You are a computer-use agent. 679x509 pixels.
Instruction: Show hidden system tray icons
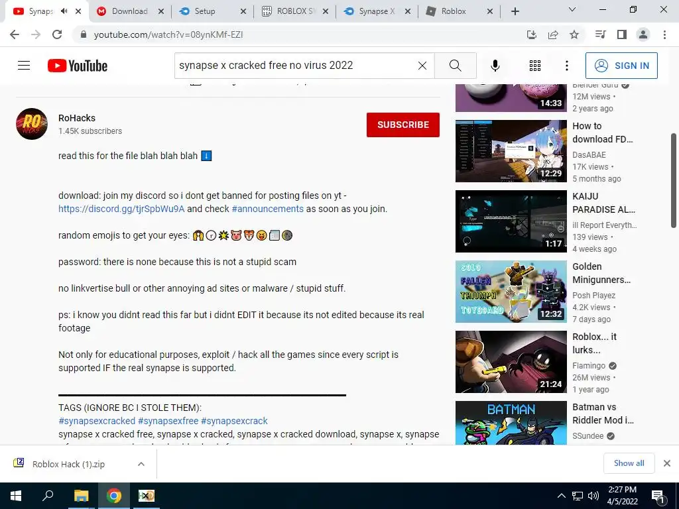point(561,496)
